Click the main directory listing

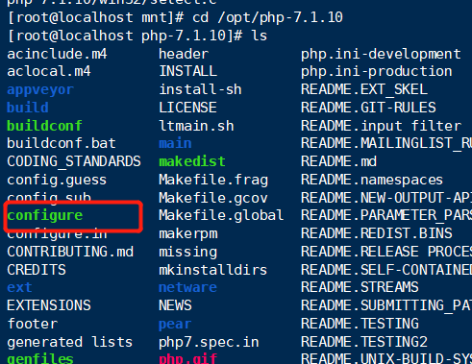(175, 143)
